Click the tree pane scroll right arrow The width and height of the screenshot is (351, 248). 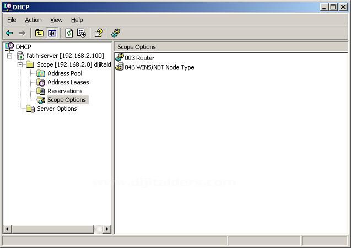[x=106, y=229]
